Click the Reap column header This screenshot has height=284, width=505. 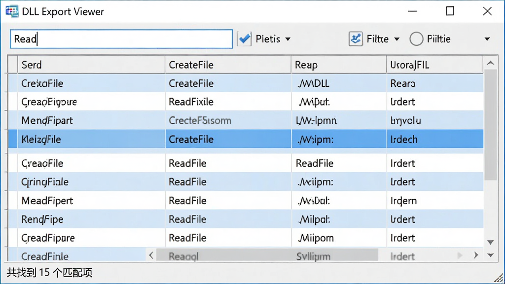(339, 65)
